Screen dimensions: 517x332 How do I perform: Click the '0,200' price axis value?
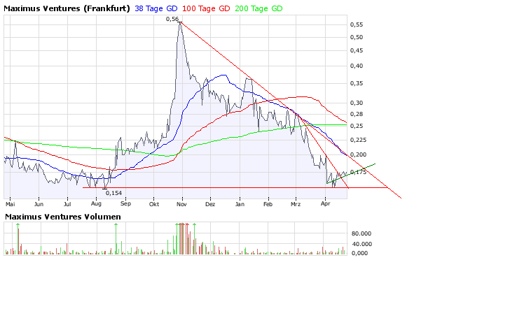pyautogui.click(x=358, y=154)
